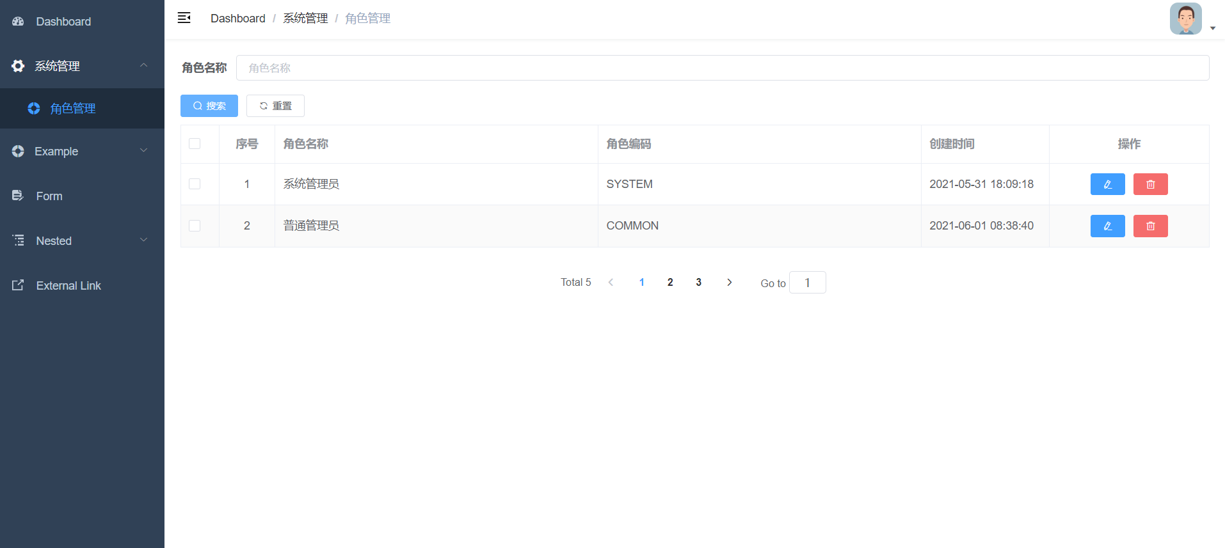Image resolution: width=1225 pixels, height=548 pixels.
Task: Click the Form sidebar icon
Action: [x=18, y=196]
